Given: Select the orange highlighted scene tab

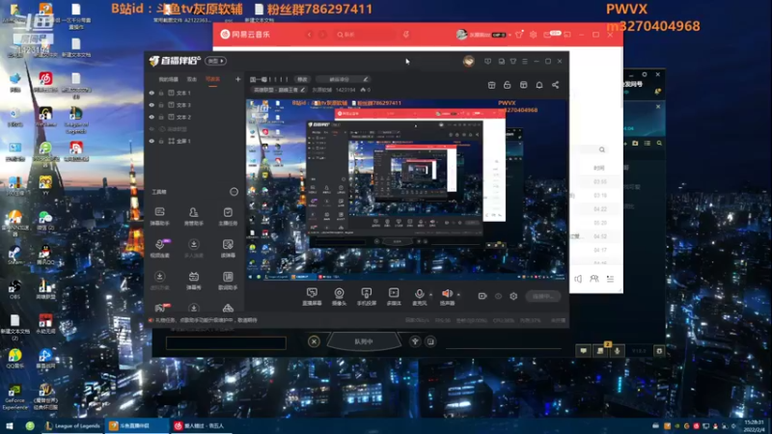Looking at the screenshot, I should [212, 79].
